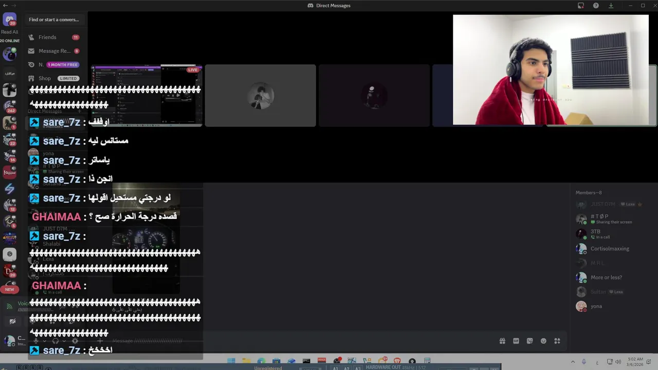Toggle microphone mute in user panel

pyautogui.click(x=35, y=341)
